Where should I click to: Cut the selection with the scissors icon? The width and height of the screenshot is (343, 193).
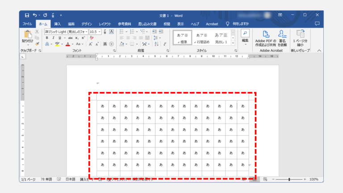click(x=37, y=32)
